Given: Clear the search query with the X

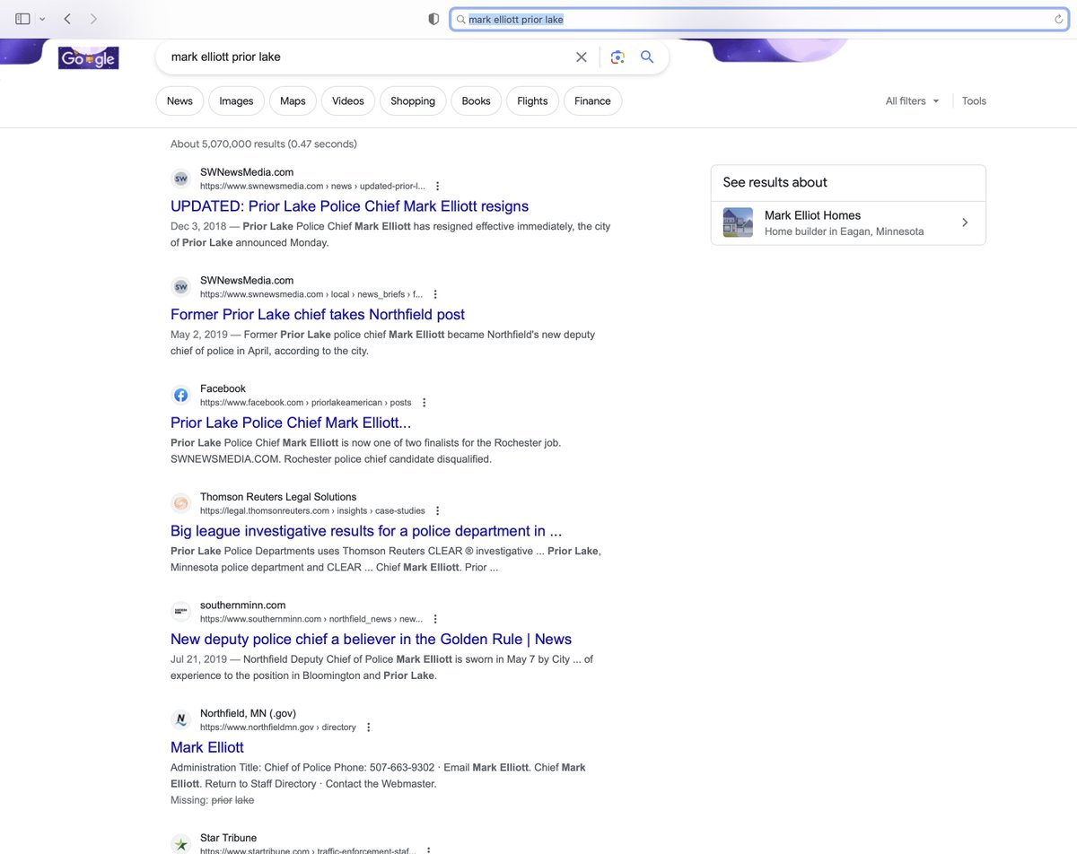Looking at the screenshot, I should [582, 57].
